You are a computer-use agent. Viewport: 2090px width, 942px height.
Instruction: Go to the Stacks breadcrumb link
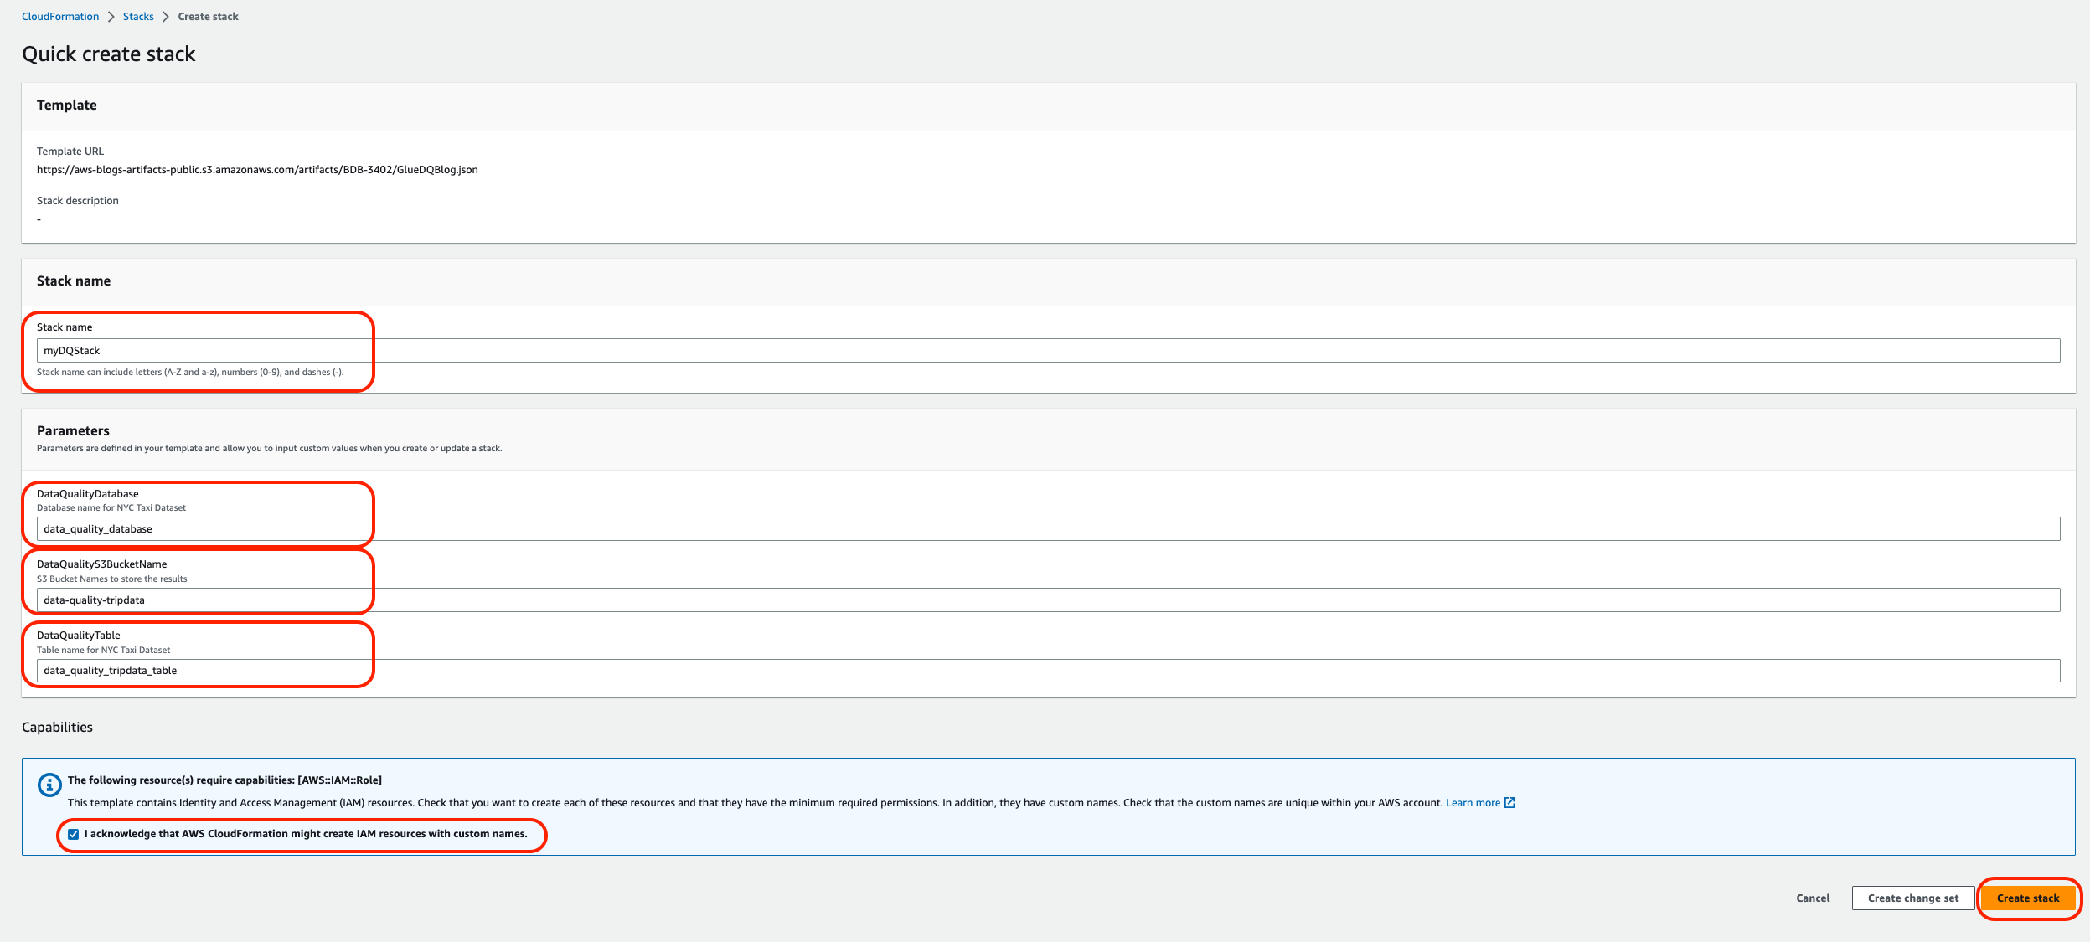[138, 17]
